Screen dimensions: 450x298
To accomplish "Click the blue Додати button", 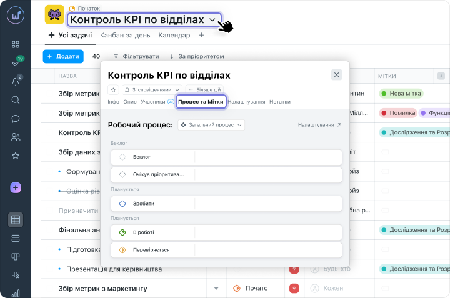I will pyautogui.click(x=63, y=56).
